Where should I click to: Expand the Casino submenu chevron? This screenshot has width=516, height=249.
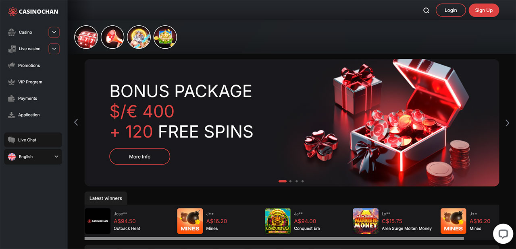(54, 32)
